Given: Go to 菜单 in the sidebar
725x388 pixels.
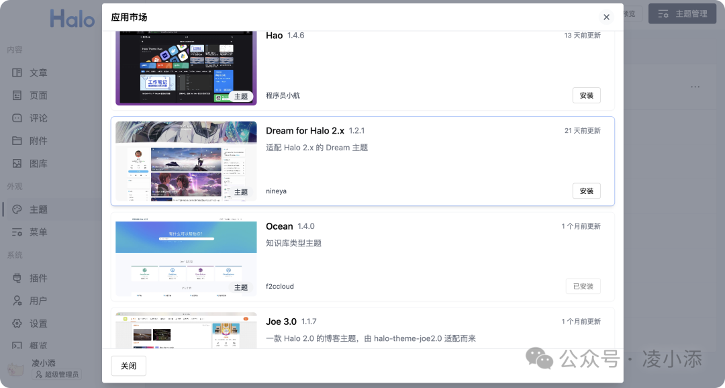Looking at the screenshot, I should (38, 232).
